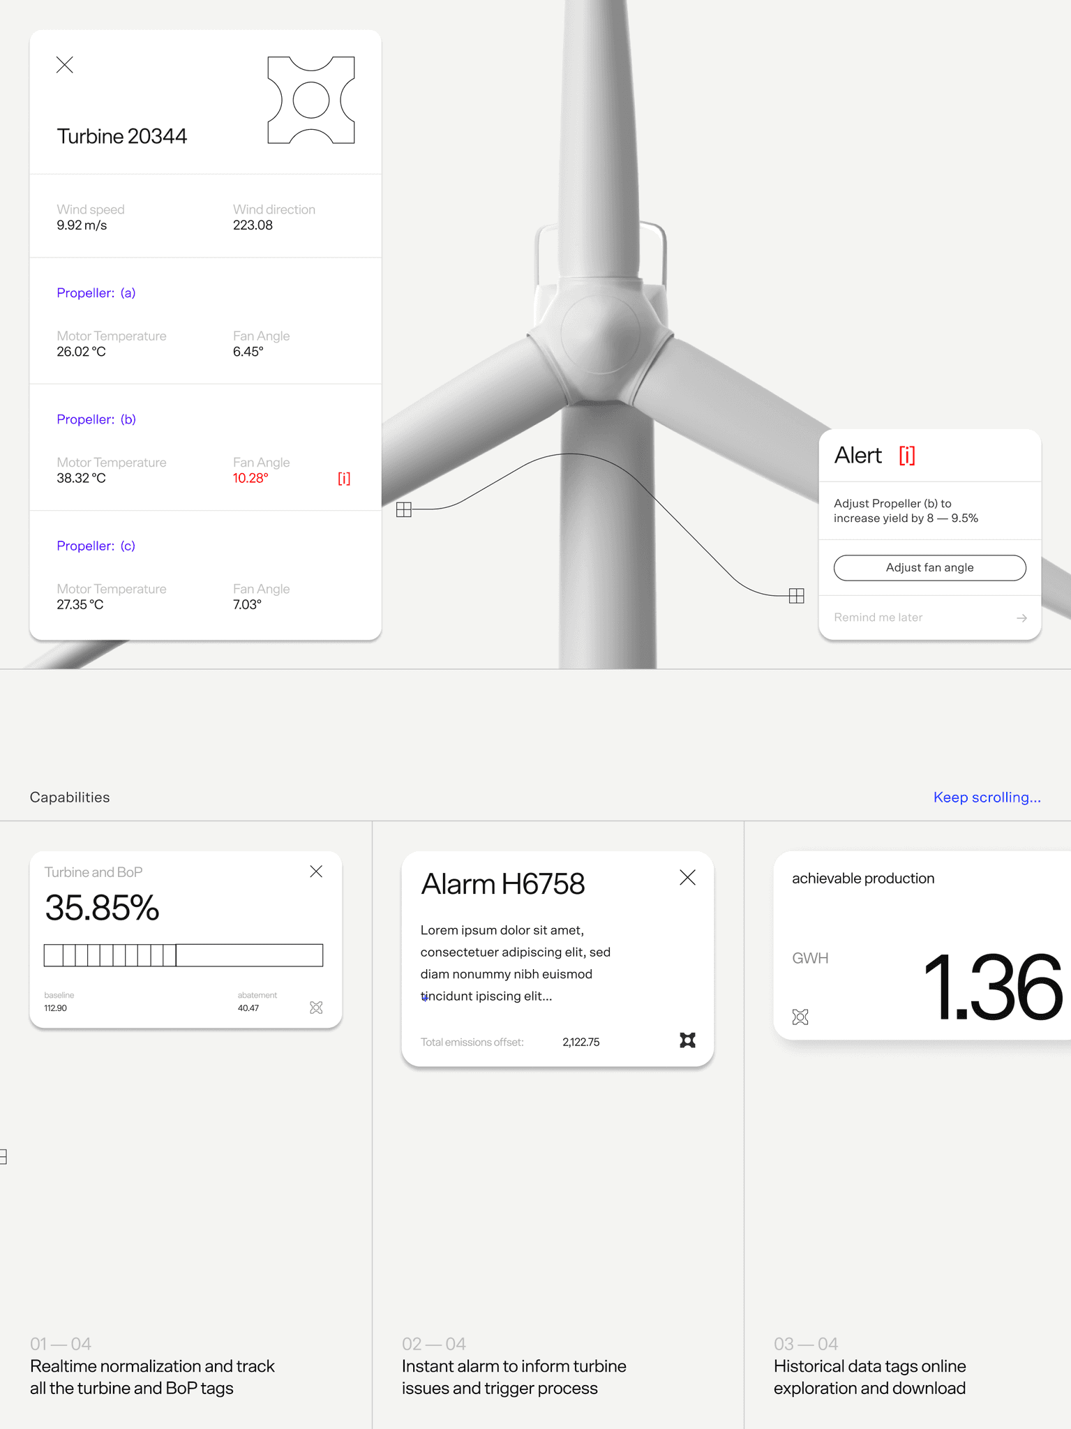
Task: Click the Alarm H6758 title
Action: point(503,884)
